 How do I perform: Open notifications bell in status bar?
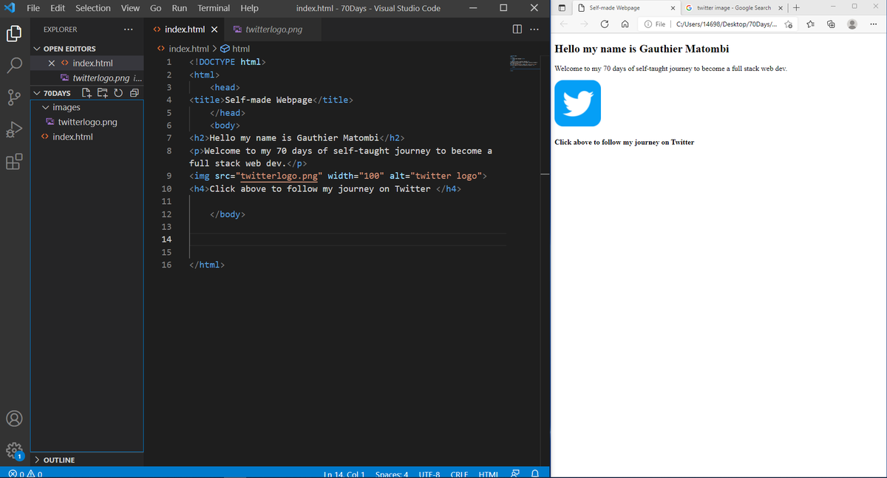(534, 473)
